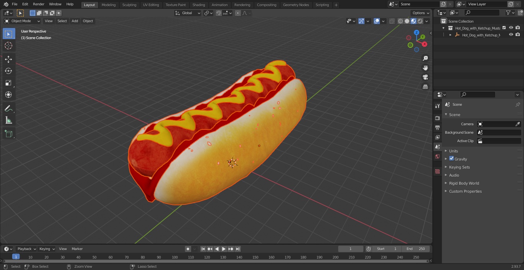Toggle exclude checkbox for Hot_Dog collection

tap(504, 28)
